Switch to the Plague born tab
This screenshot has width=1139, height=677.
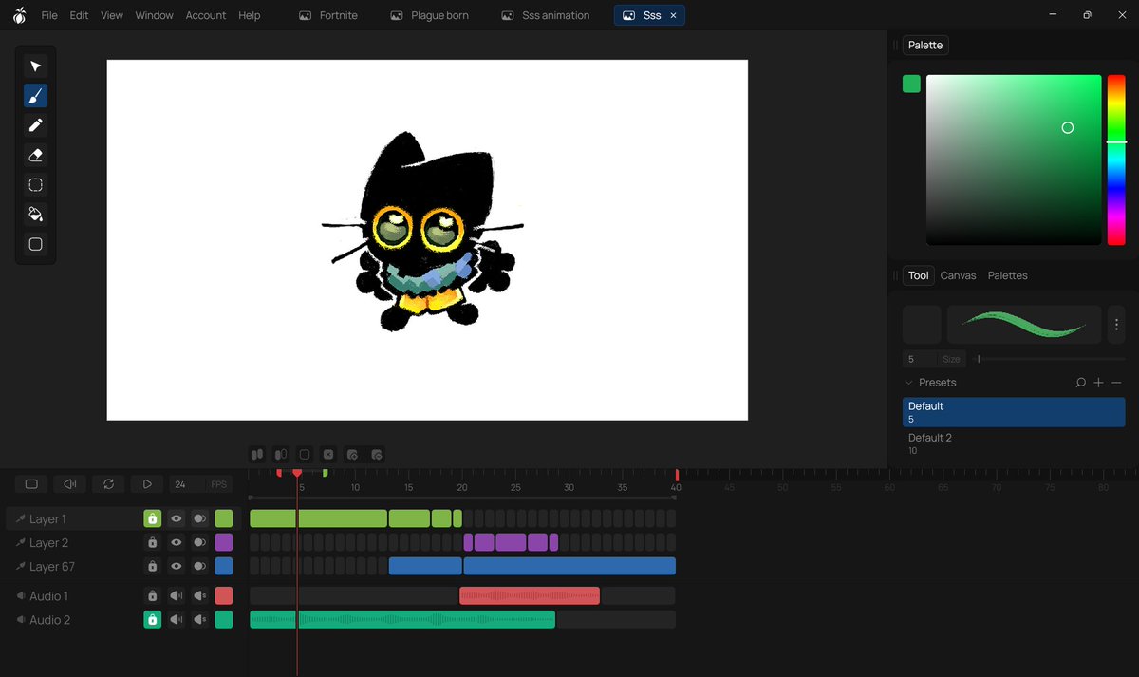click(x=429, y=15)
